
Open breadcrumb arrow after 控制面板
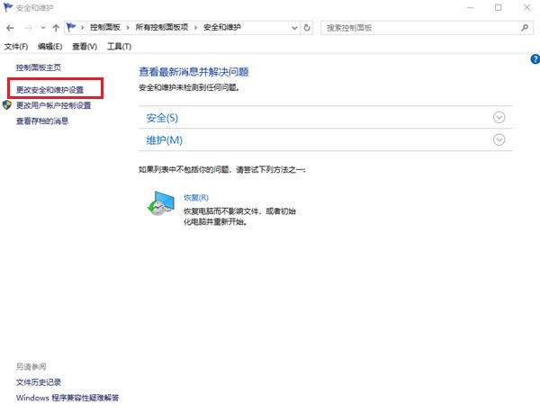128,28
